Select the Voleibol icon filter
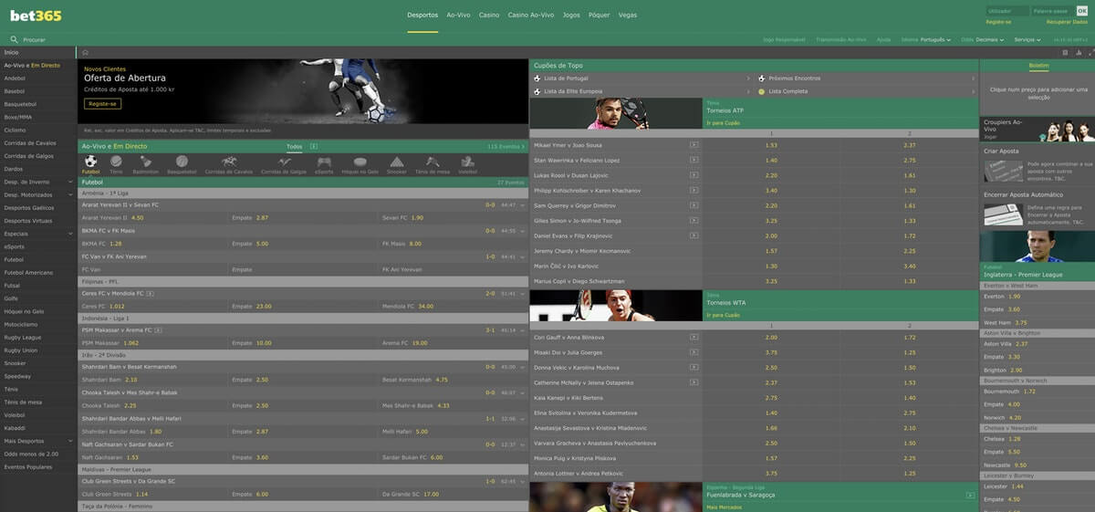 [467, 162]
